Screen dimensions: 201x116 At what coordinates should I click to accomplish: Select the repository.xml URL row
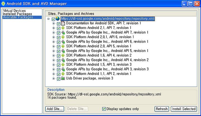click(x=108, y=19)
